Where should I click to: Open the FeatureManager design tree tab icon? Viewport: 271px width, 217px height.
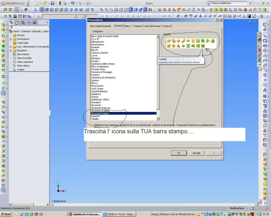tap(11, 22)
